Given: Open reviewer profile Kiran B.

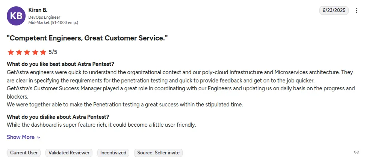Looking at the screenshot, I should (x=38, y=10).
